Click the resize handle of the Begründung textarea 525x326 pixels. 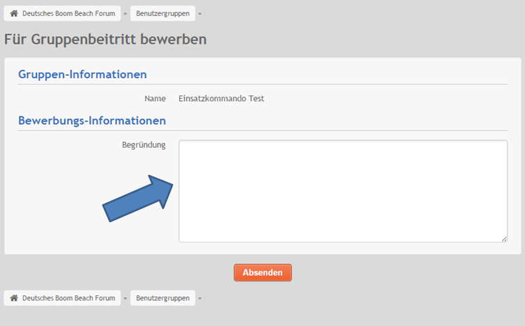[503, 238]
